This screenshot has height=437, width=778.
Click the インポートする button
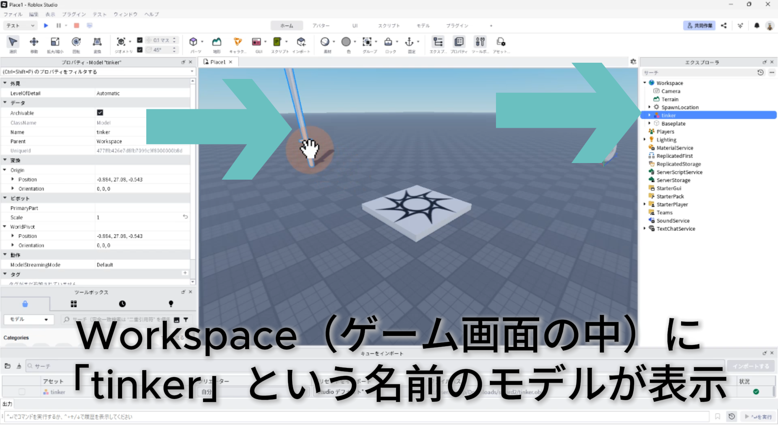coord(750,366)
